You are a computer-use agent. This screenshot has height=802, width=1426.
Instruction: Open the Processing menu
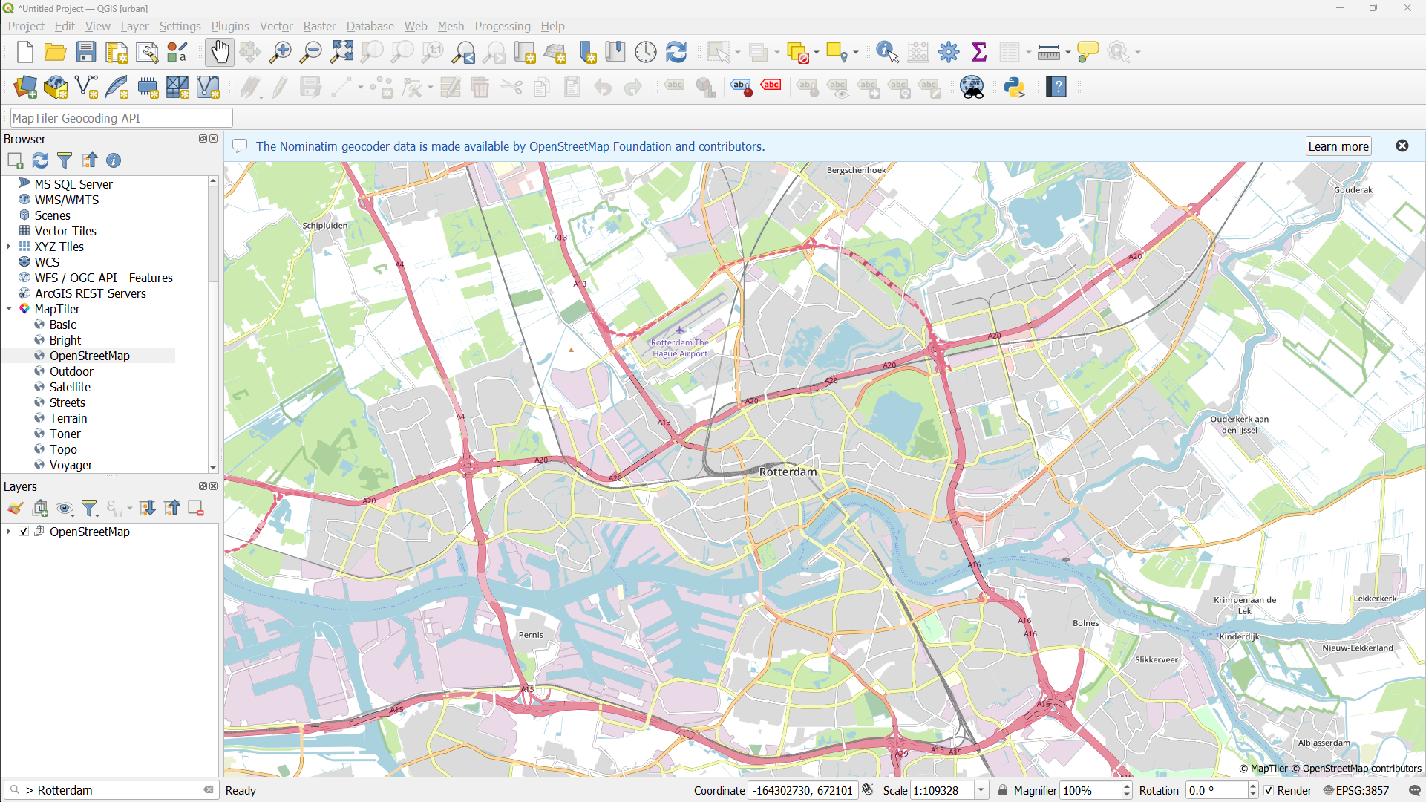[503, 26]
